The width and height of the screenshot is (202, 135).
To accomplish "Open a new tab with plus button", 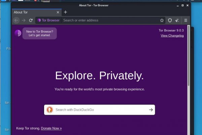I will [65, 12].
